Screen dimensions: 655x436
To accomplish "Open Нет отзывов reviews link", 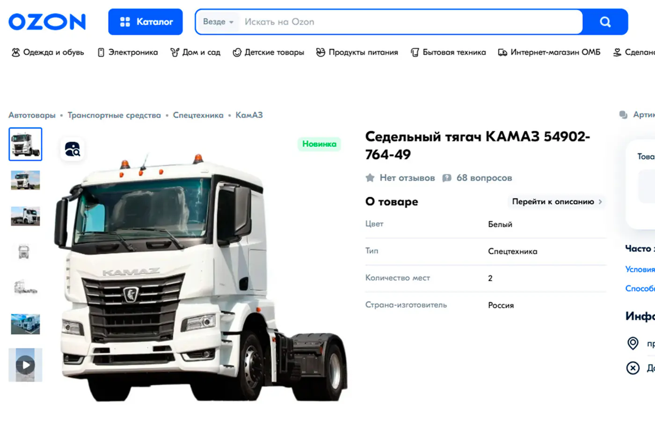I will point(407,178).
